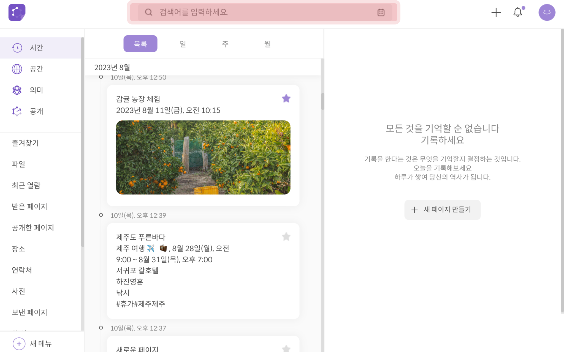
Task: Click the 공개 share network icon
Action: pyautogui.click(x=17, y=111)
